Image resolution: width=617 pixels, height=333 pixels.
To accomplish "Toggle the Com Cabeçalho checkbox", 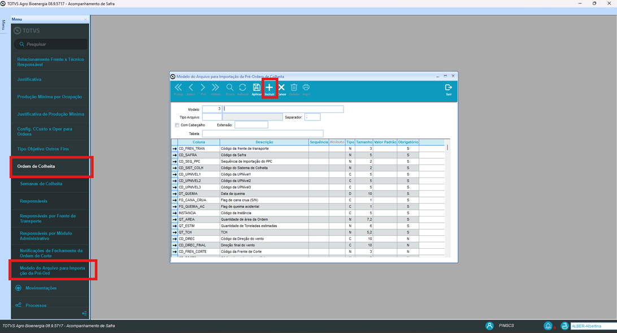I will (x=177, y=125).
